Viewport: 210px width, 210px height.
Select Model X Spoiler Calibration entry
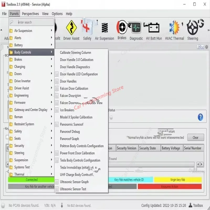(81, 117)
